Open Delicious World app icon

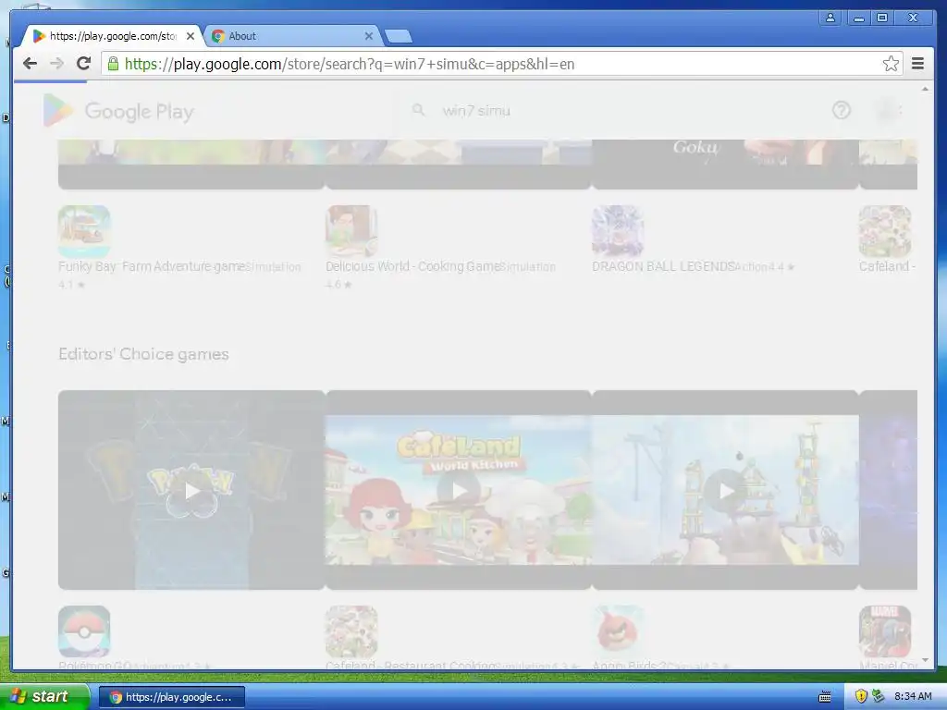tap(351, 231)
